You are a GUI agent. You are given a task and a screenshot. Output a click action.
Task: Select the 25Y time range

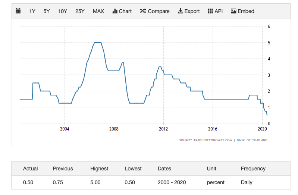(80, 11)
